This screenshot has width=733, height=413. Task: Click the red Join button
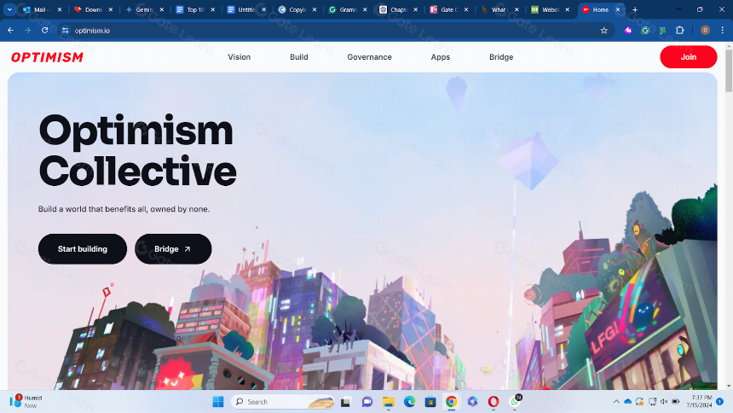click(688, 56)
